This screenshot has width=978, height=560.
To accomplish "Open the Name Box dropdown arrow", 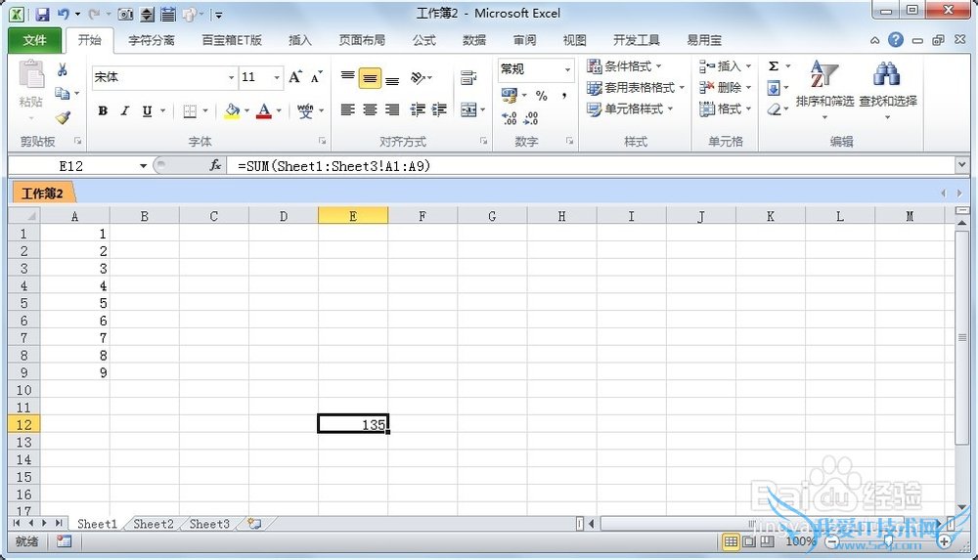I will click(x=144, y=166).
